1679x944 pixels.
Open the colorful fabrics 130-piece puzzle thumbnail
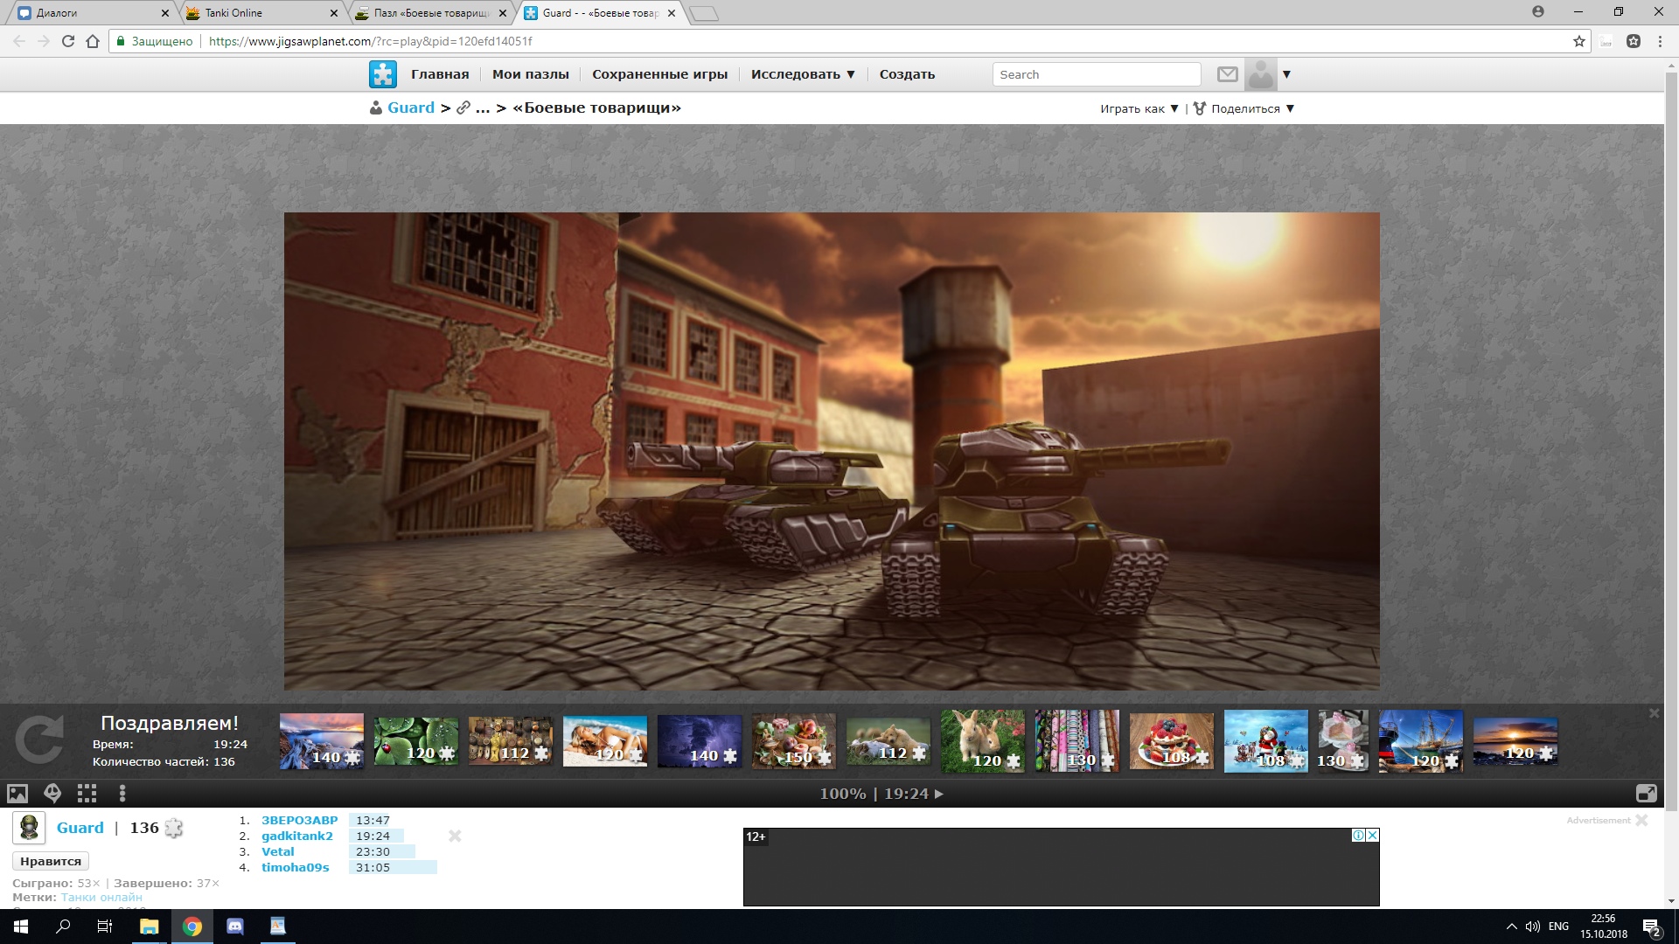[x=1077, y=741]
